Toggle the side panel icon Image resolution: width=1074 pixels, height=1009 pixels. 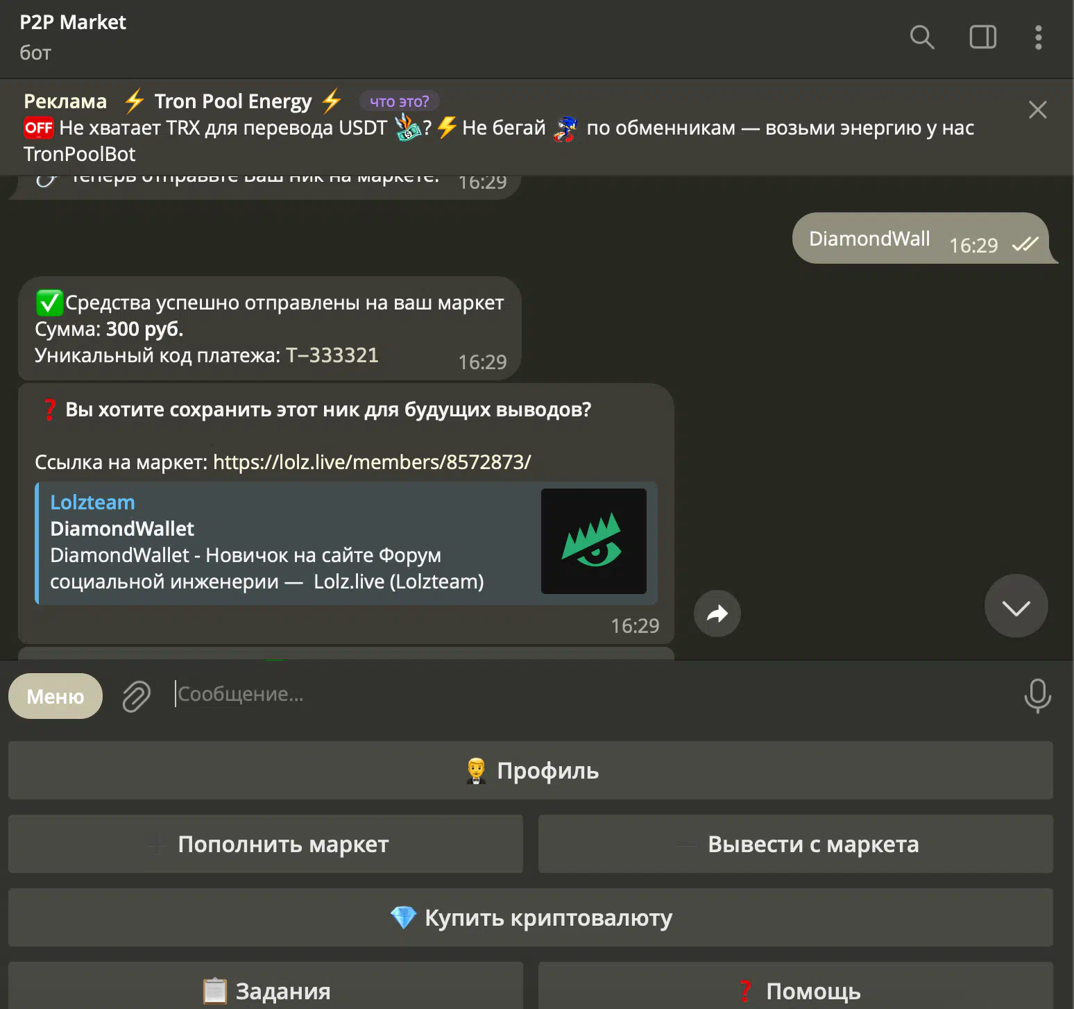tap(982, 37)
